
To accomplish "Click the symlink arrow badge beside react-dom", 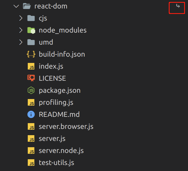I will pyautogui.click(x=178, y=6).
